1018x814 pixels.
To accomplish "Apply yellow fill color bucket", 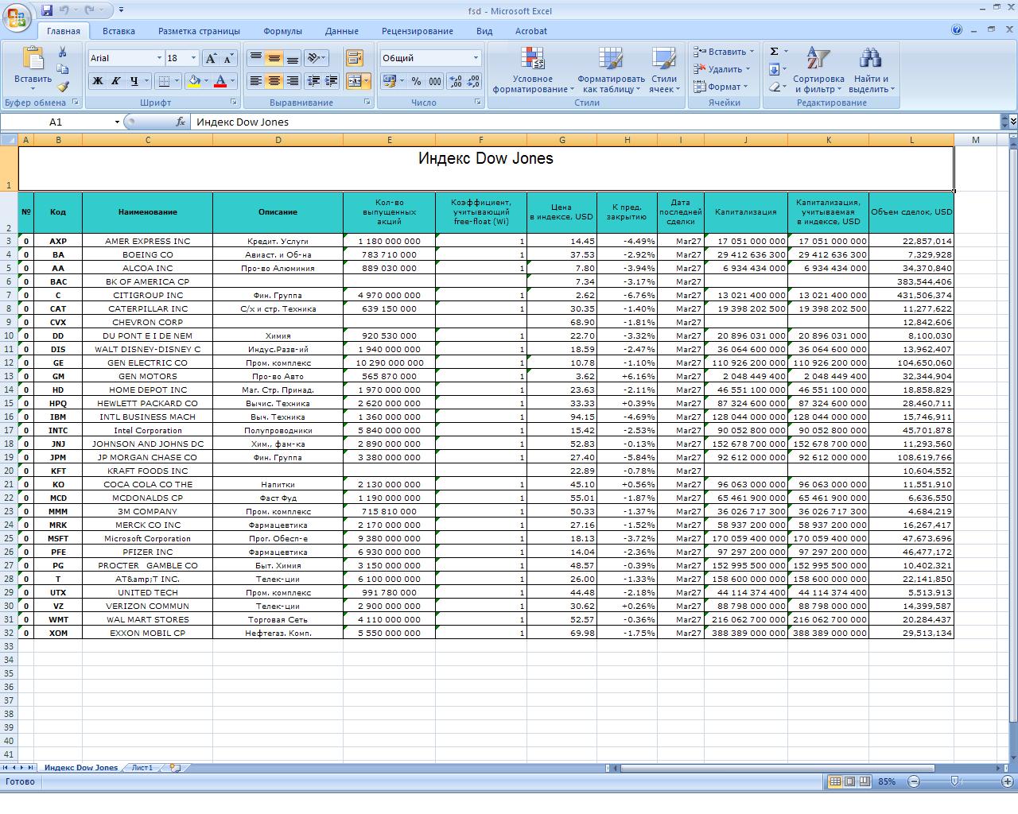I will [193, 80].
